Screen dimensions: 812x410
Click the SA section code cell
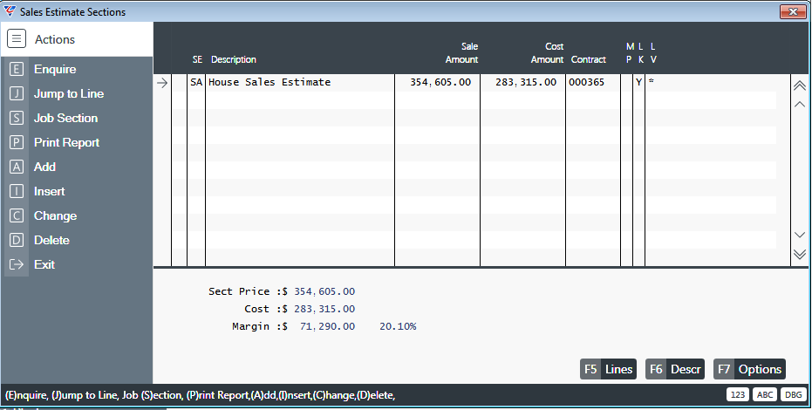(x=196, y=82)
